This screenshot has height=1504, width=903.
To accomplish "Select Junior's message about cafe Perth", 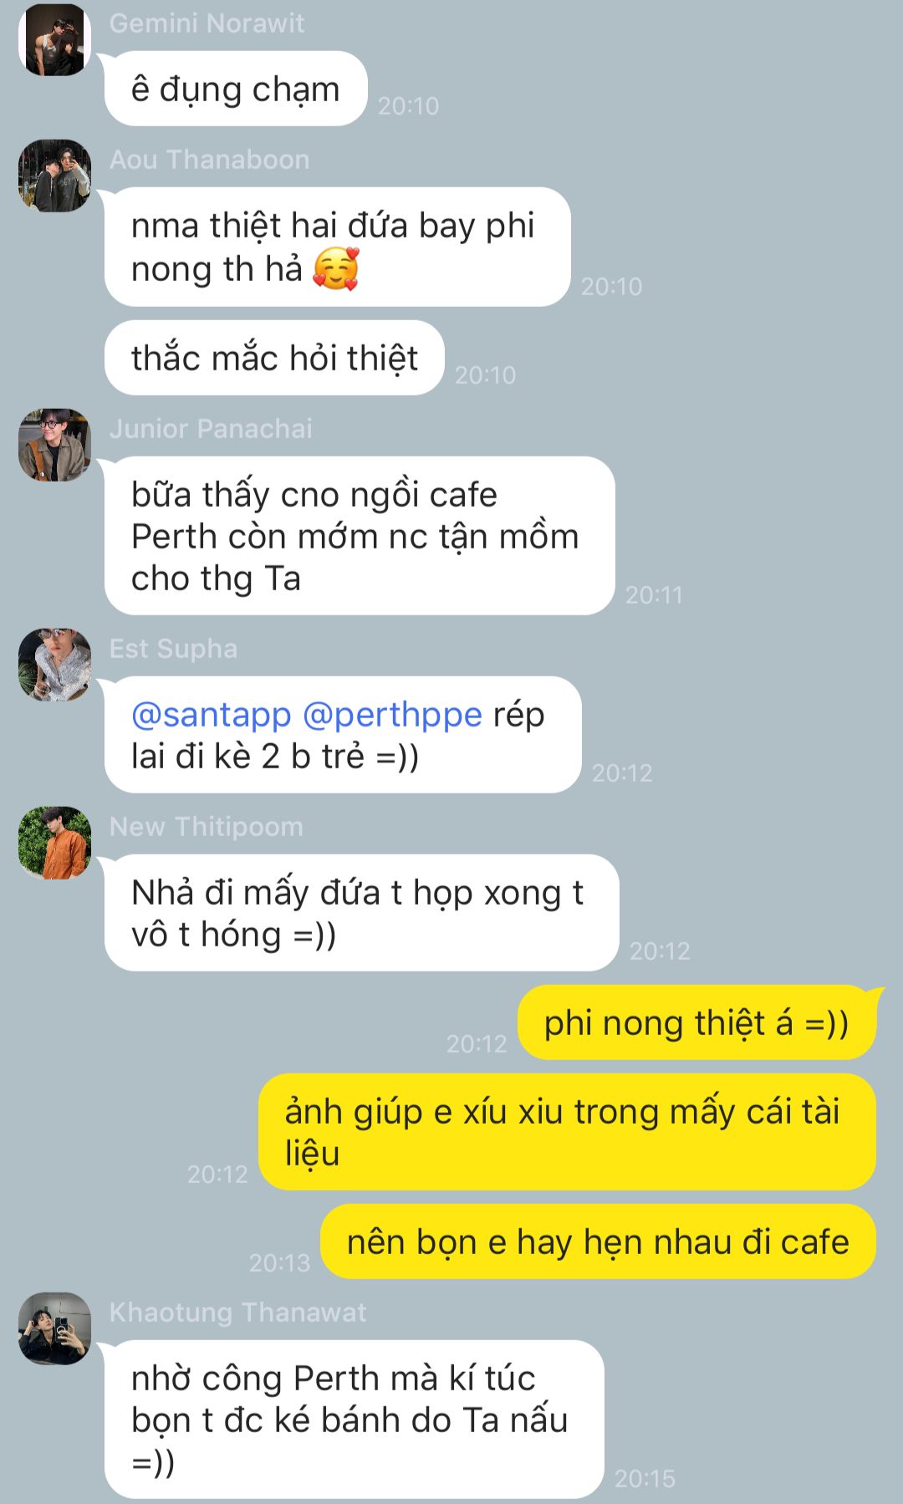I will [x=360, y=536].
